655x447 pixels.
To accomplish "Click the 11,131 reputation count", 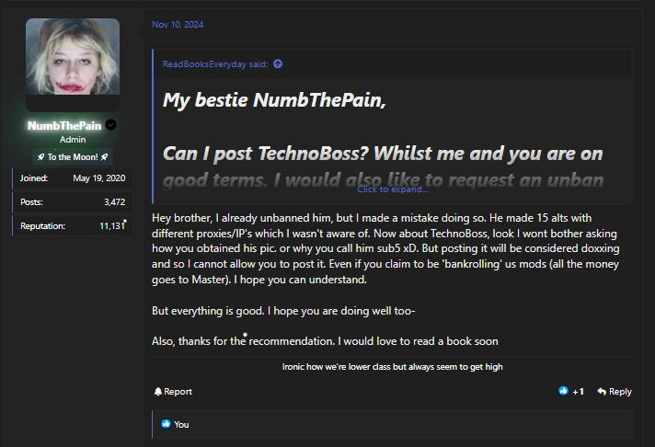I will (x=109, y=225).
